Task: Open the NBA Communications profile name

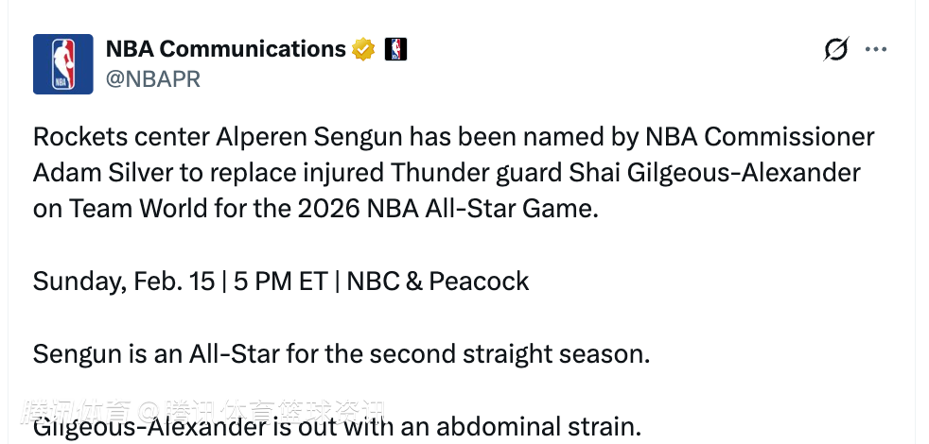Action: coord(225,49)
